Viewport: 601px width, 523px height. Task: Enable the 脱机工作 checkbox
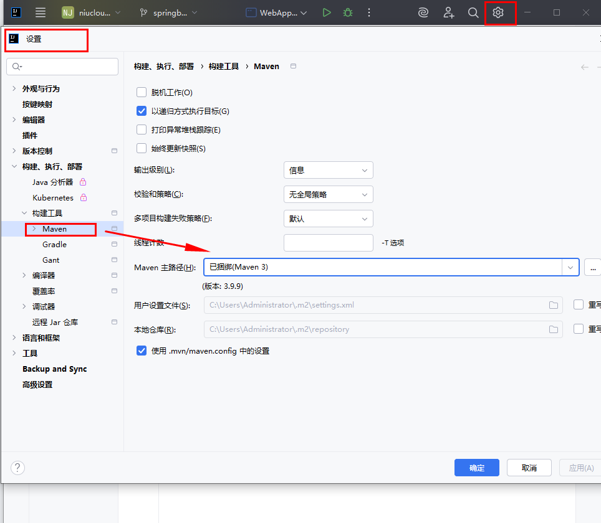[142, 93]
